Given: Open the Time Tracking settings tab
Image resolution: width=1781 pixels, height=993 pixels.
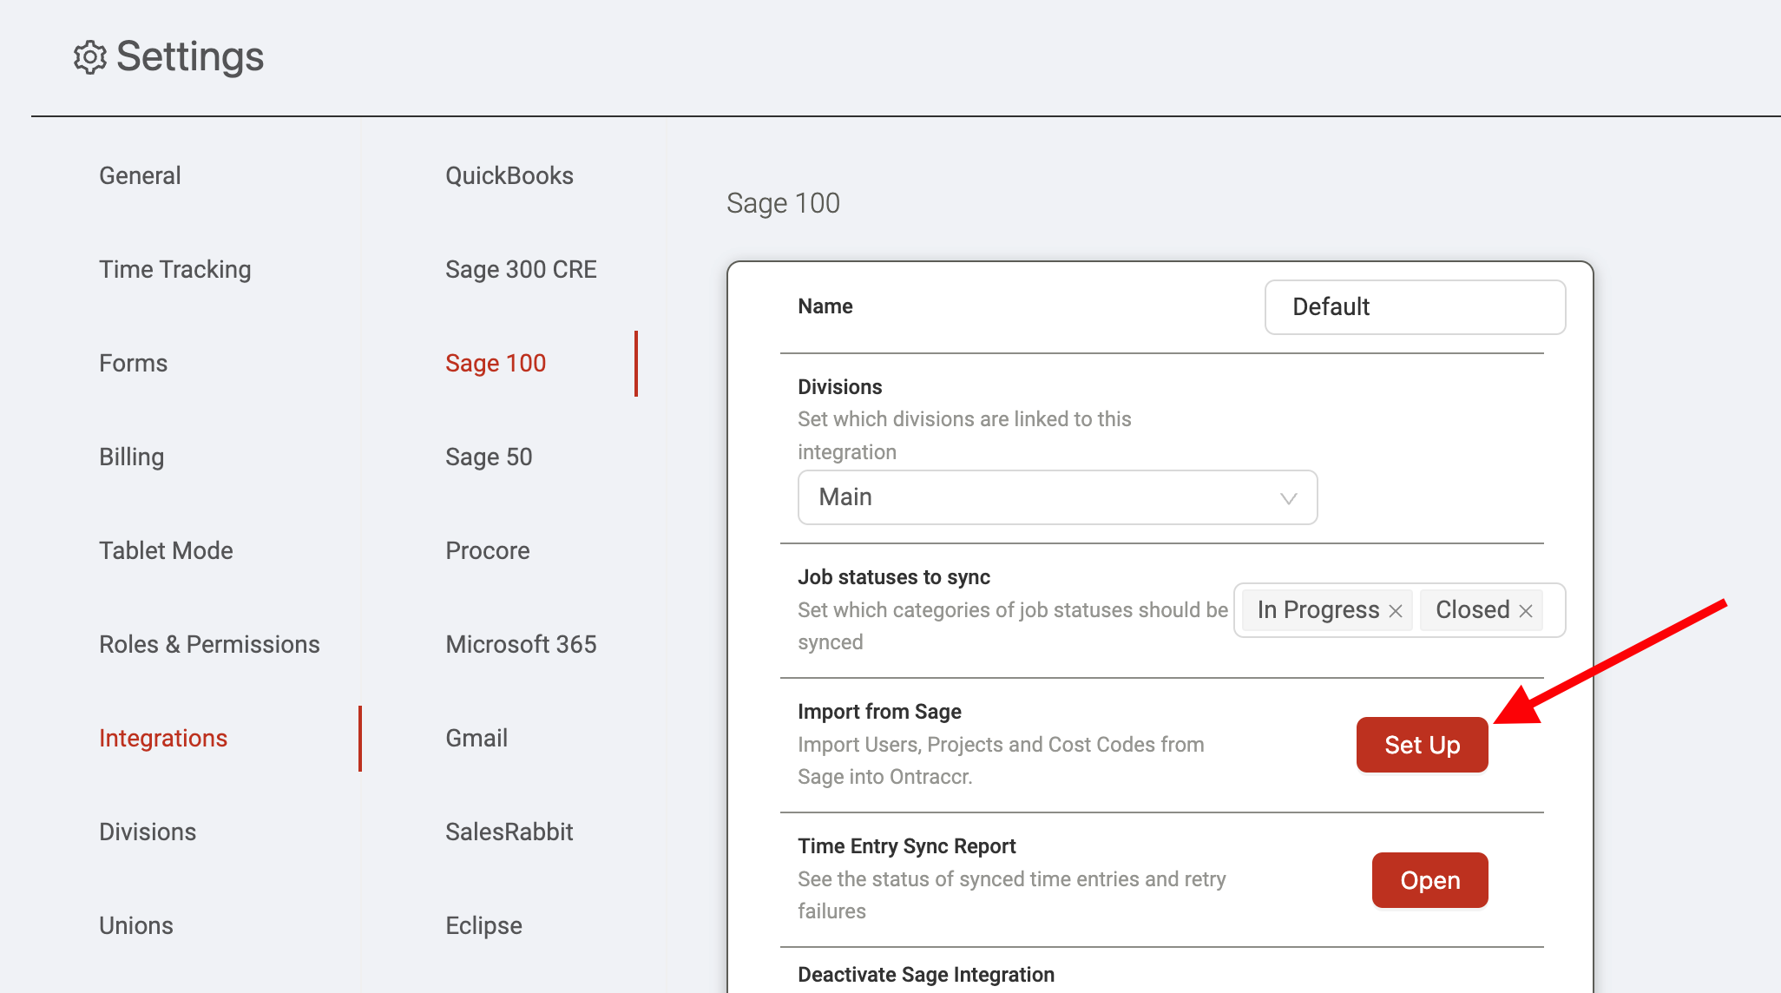Looking at the screenshot, I should click(174, 269).
